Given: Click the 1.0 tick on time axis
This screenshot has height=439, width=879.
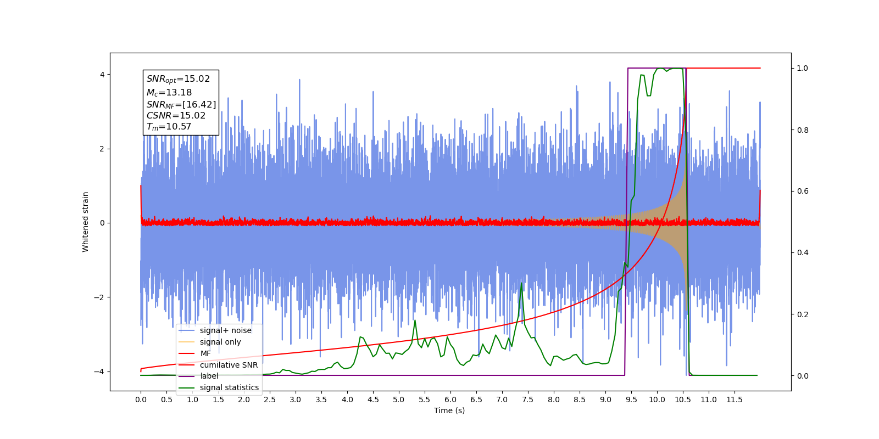Looking at the screenshot, I should point(192,399).
